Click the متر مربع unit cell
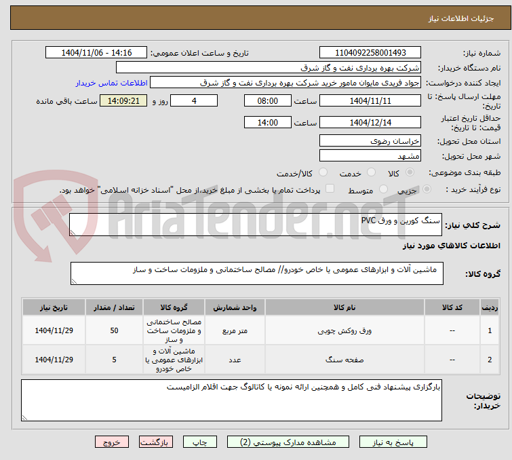 tap(235, 330)
